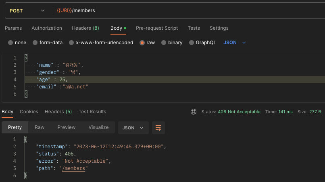Toggle the wrap lines icon
The image size is (325, 182).
158,128
